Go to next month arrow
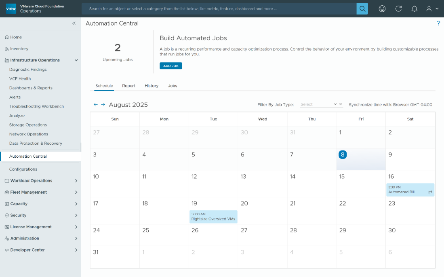The width and height of the screenshot is (444, 277). tap(103, 104)
